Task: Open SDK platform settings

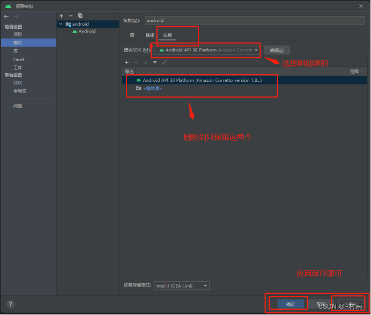Action: pyautogui.click(x=18, y=83)
